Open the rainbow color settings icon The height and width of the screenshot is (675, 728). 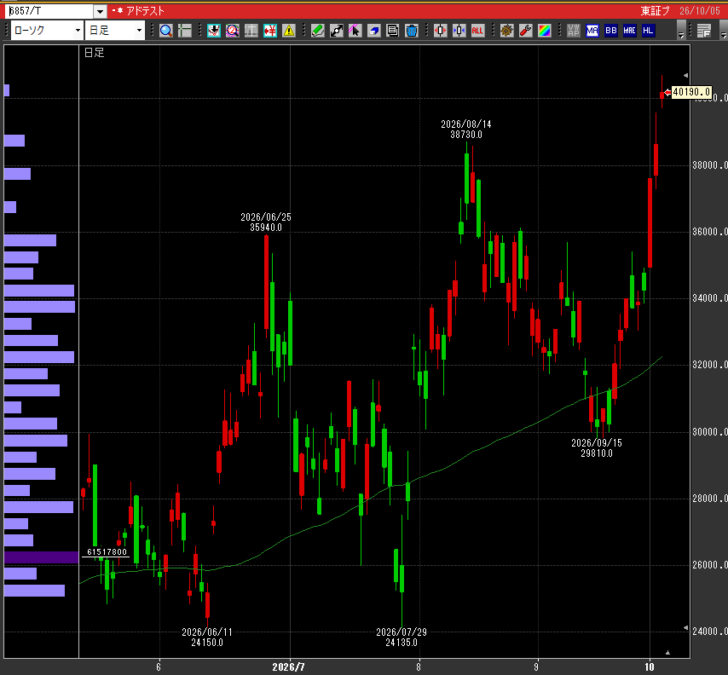[x=544, y=31]
